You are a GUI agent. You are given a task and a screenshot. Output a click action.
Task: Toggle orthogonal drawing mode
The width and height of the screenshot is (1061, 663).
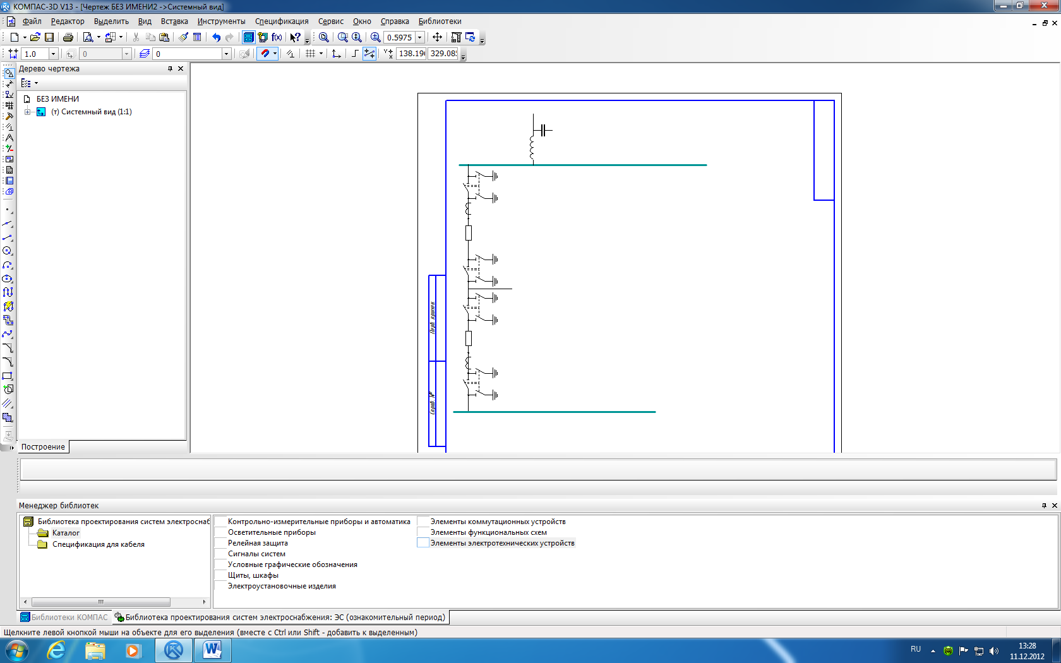tap(355, 54)
